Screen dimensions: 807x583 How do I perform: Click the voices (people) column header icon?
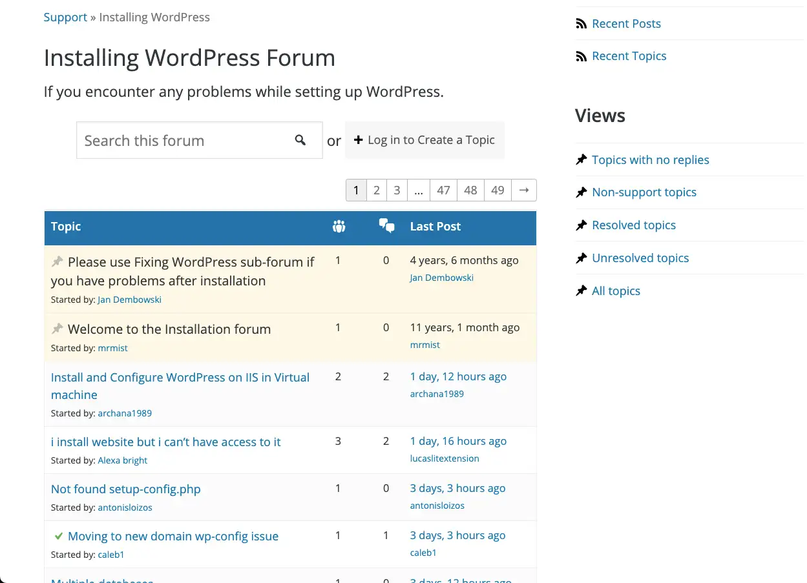click(339, 226)
